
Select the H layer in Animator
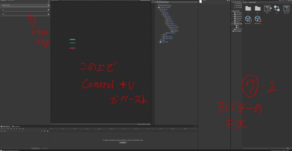coord(25,10)
